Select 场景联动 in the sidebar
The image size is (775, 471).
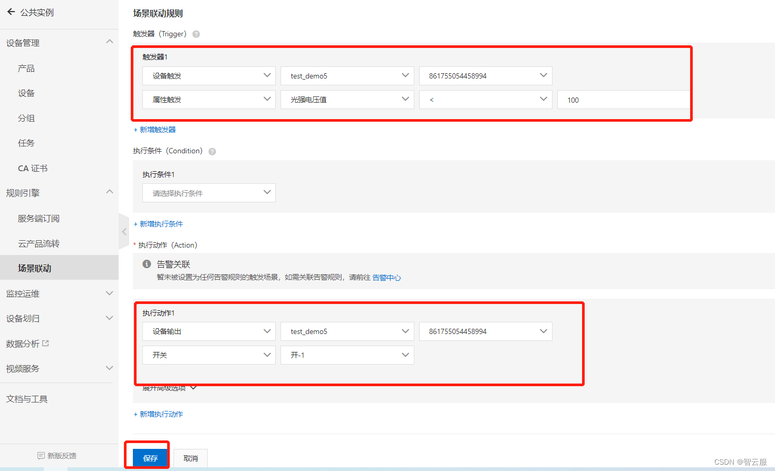click(59, 268)
